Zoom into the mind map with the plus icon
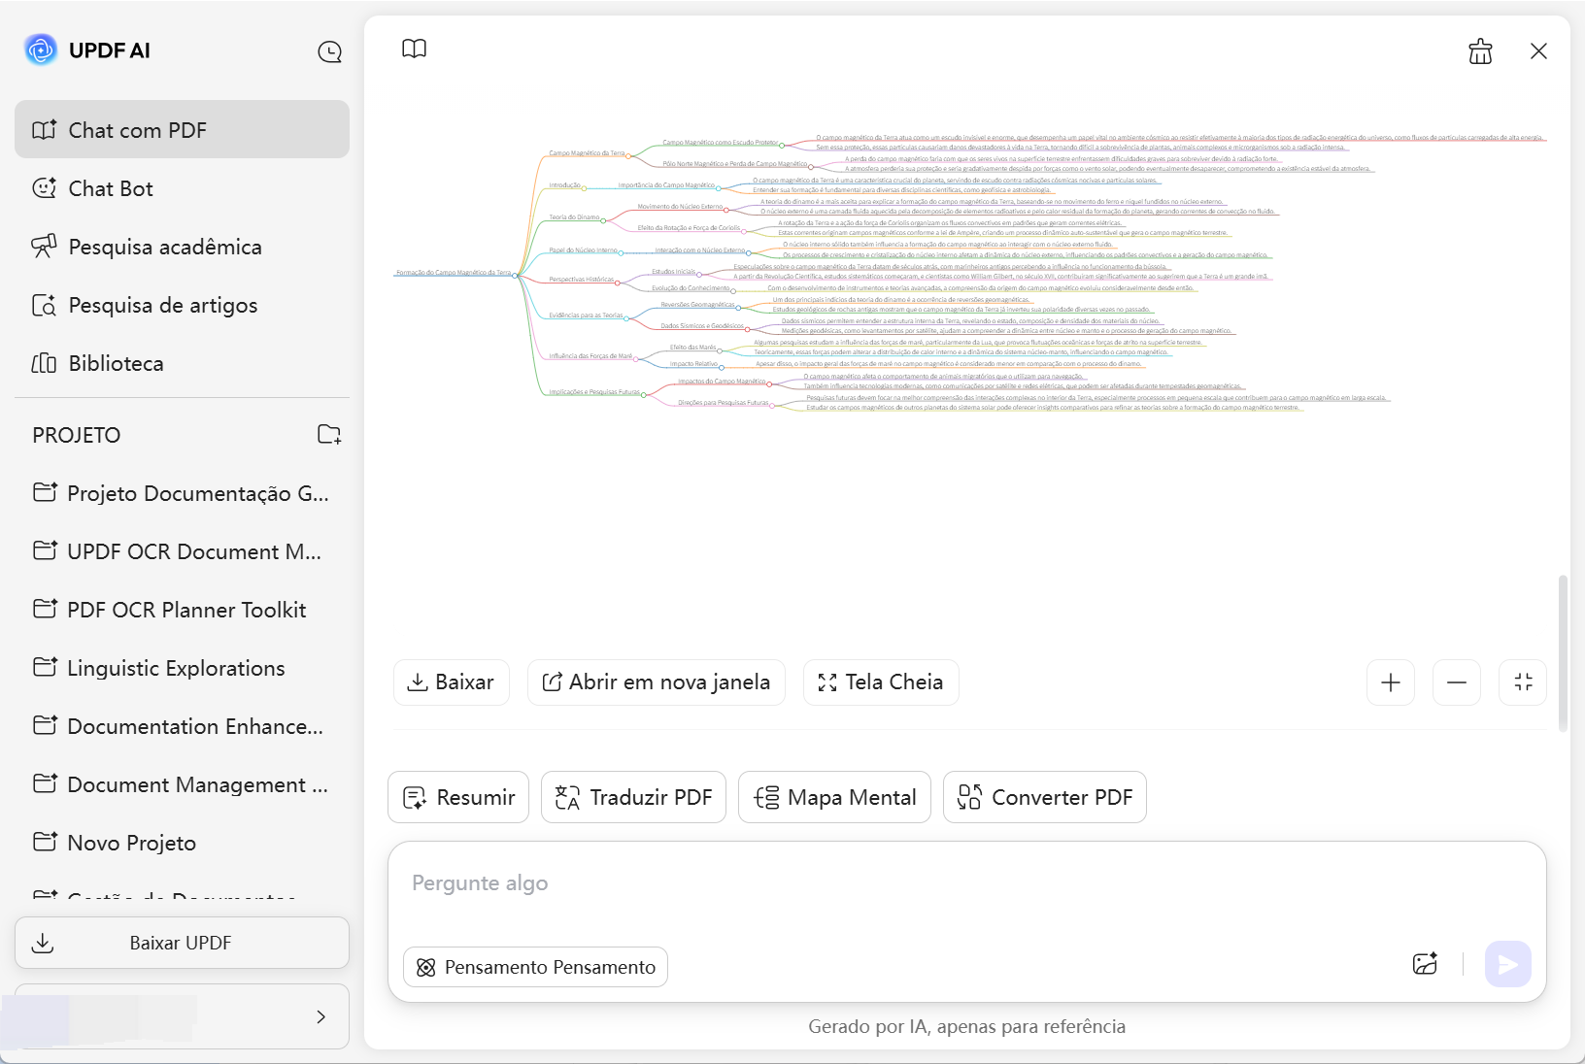Viewport: 1585px width, 1064px height. 1391,682
